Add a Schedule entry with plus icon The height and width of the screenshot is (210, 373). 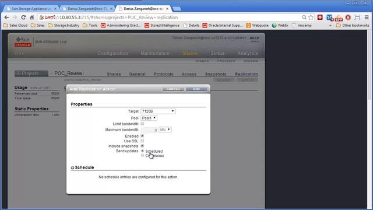pyautogui.click(x=72, y=167)
